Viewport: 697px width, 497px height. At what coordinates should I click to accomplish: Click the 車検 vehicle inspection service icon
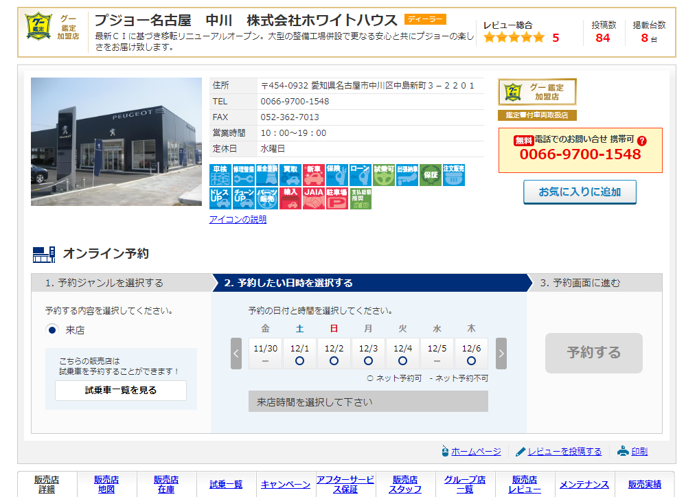(220, 175)
